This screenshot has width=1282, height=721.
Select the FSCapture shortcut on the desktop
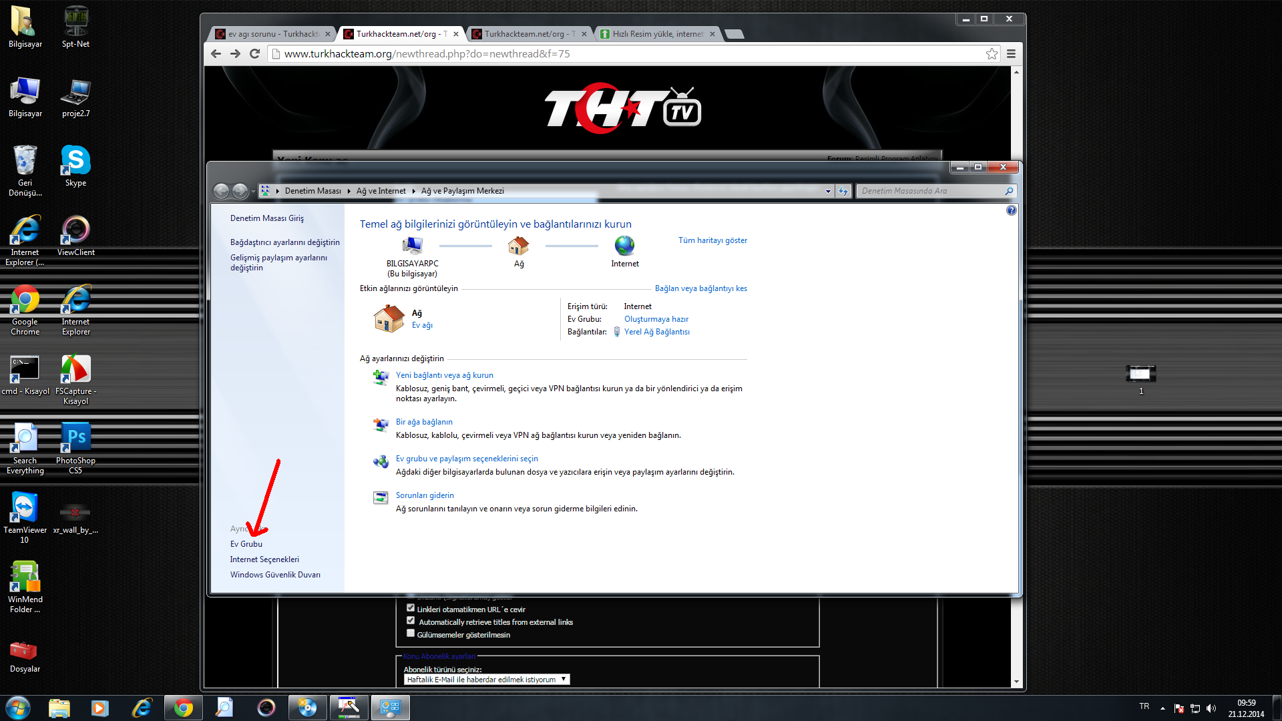(75, 379)
